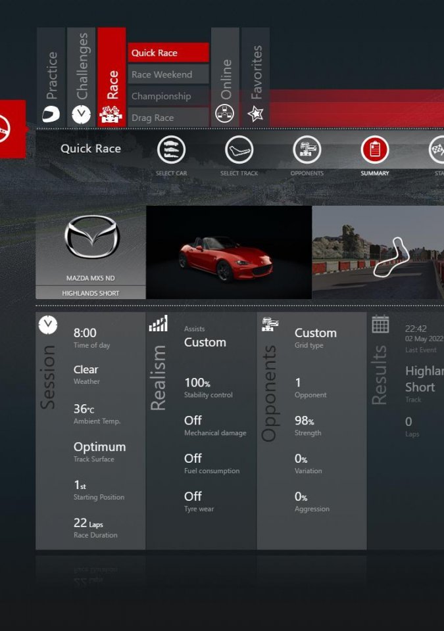Click the star icon under Favorites
Image resolution: width=444 pixels, height=631 pixels.
pos(255,114)
